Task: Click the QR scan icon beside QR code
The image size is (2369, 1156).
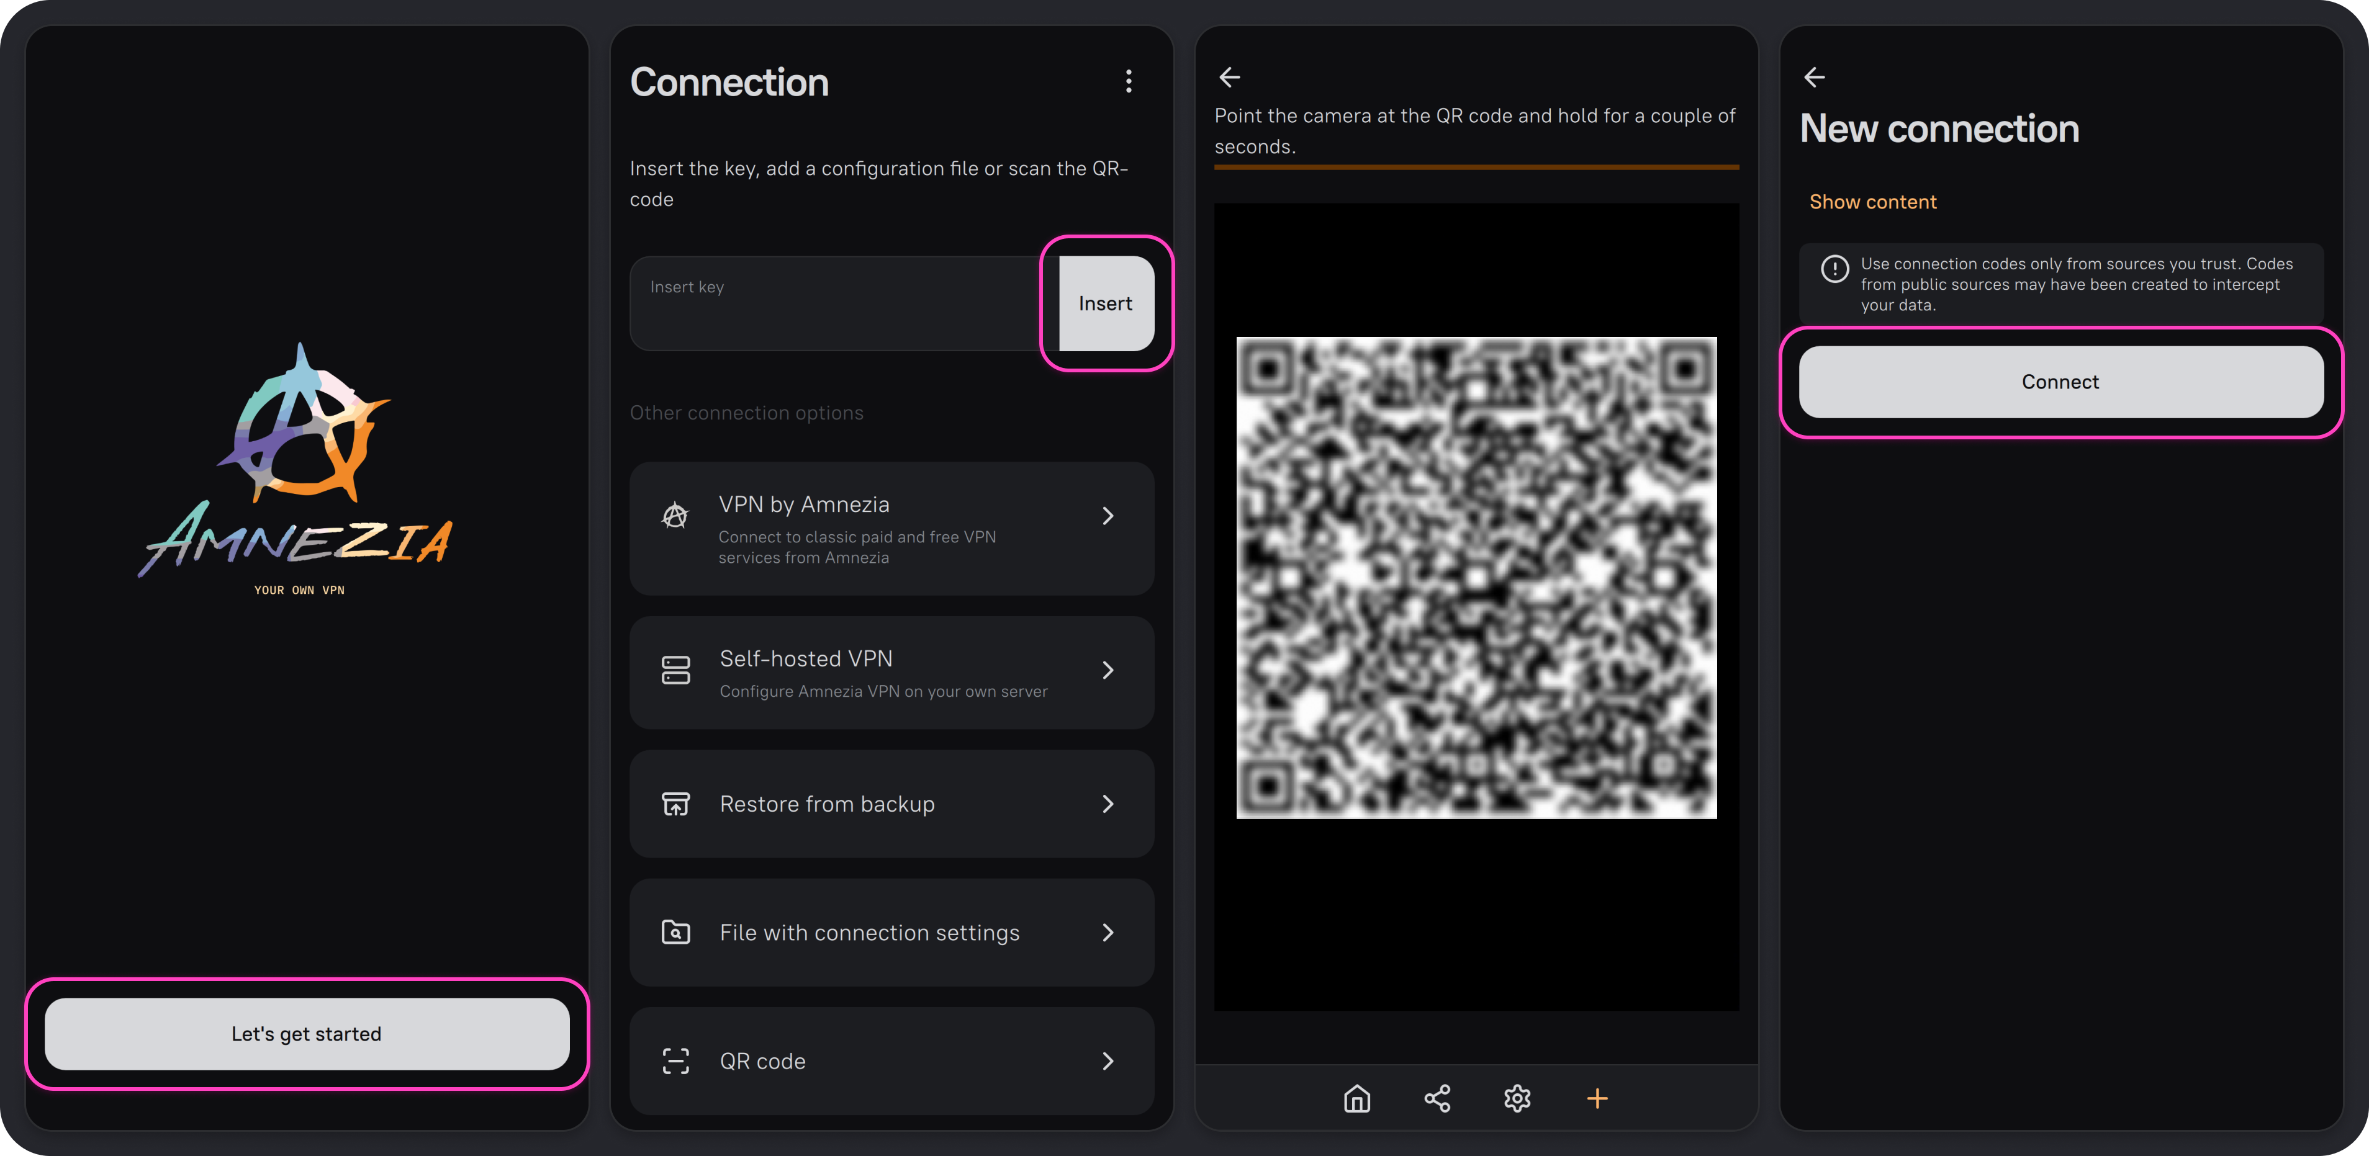Action: click(x=675, y=1061)
